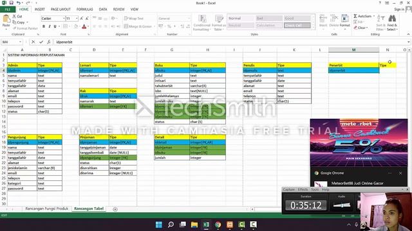Click the Save icon in quick access toolbar
Viewport: 412px width, 231px height.
(x=12, y=3)
